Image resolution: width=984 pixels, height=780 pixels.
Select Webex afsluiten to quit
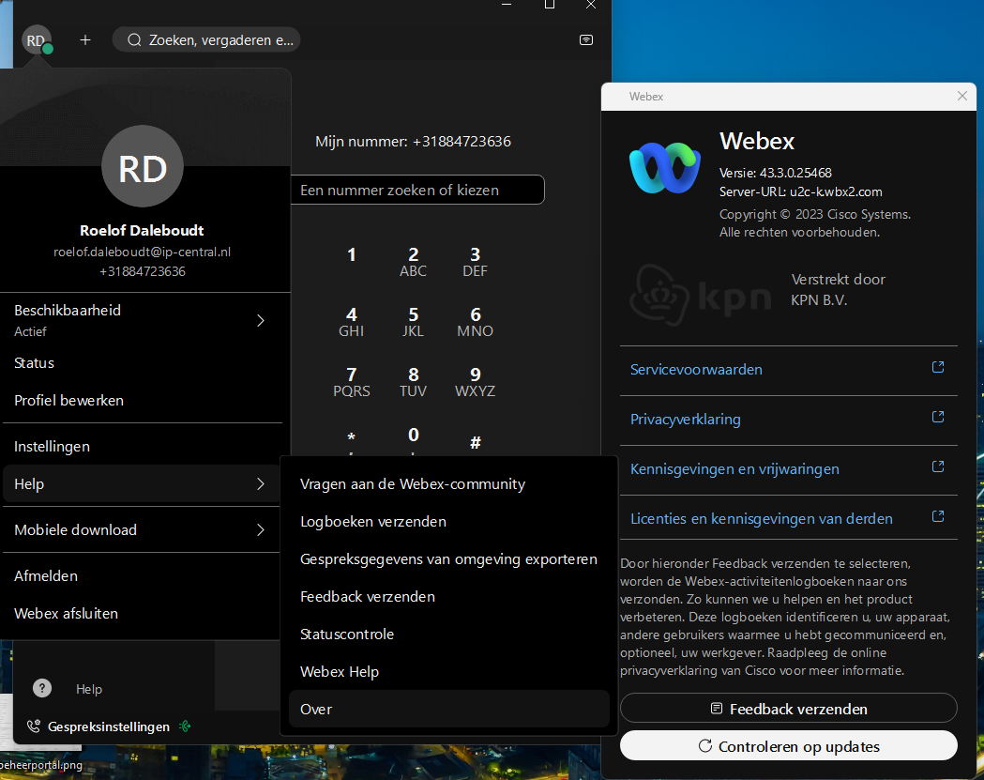(x=142, y=614)
